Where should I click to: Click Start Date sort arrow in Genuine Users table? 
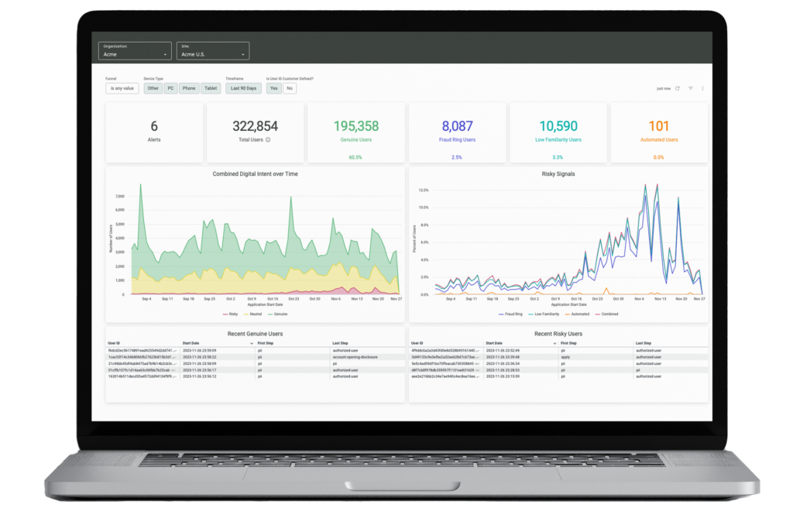tap(252, 343)
